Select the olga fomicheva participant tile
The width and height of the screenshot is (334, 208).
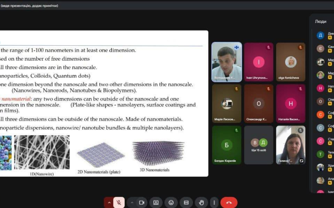coord(291,62)
